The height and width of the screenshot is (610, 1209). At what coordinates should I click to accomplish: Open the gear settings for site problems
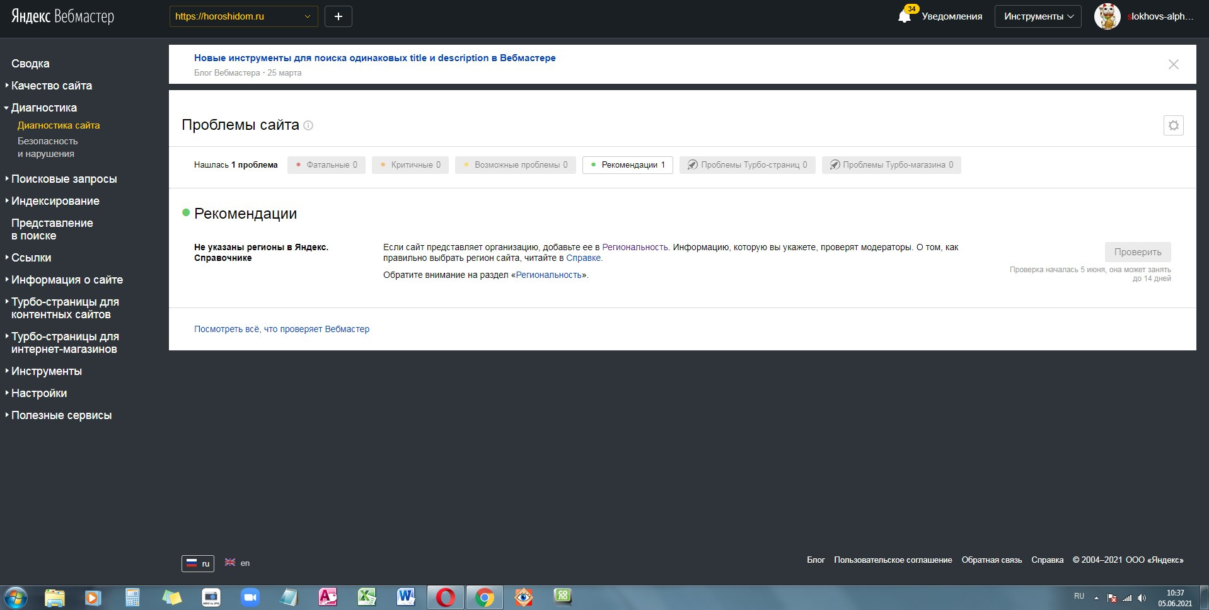tap(1173, 125)
